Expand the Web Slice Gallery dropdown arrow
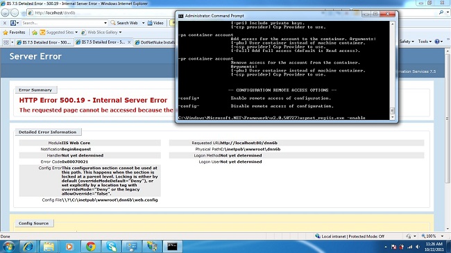Viewport: 451px width, 253px height. coord(120,32)
